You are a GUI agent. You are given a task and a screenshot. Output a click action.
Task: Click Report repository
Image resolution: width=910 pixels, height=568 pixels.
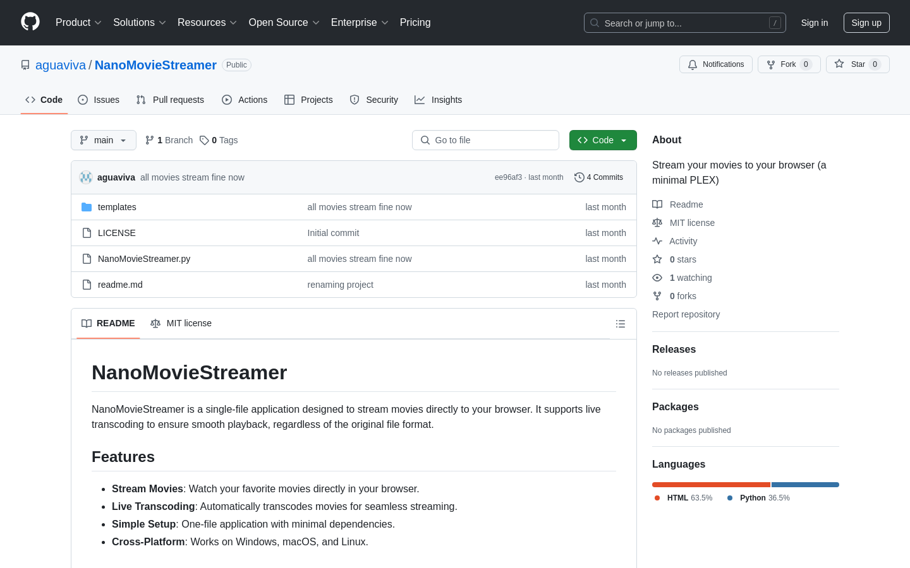(x=686, y=314)
